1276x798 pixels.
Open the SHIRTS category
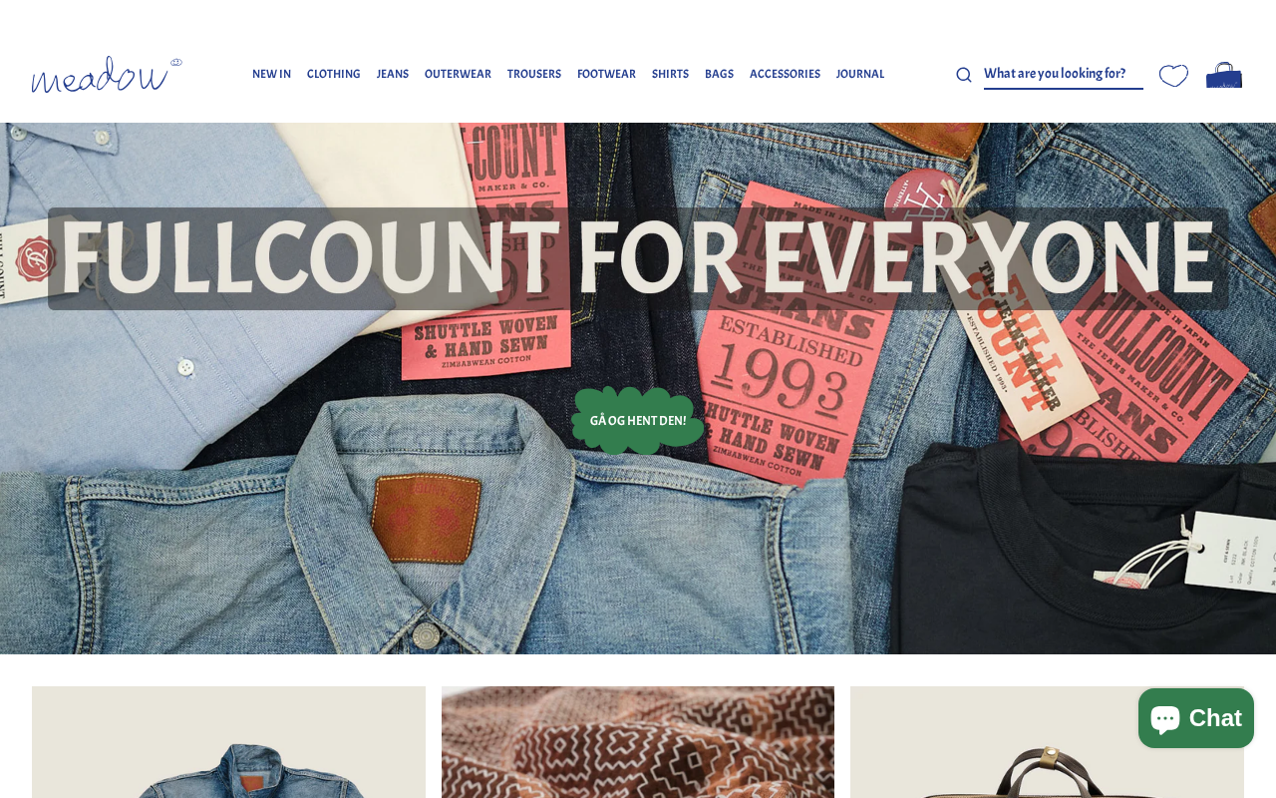point(670,75)
